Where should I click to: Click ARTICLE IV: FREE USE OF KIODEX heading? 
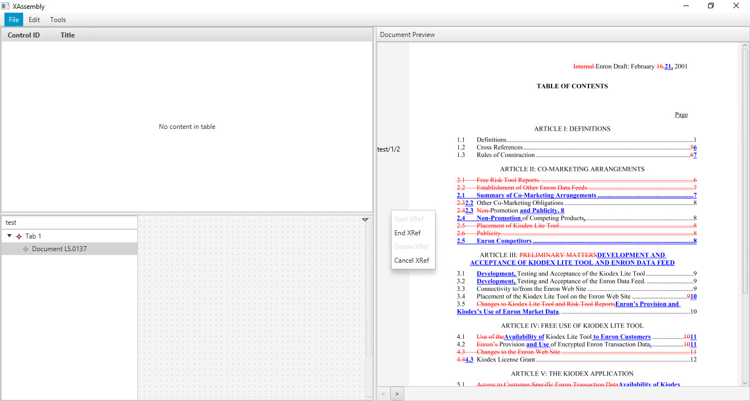572,326
